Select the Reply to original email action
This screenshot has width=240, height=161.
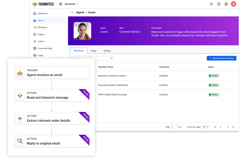(x=52, y=141)
